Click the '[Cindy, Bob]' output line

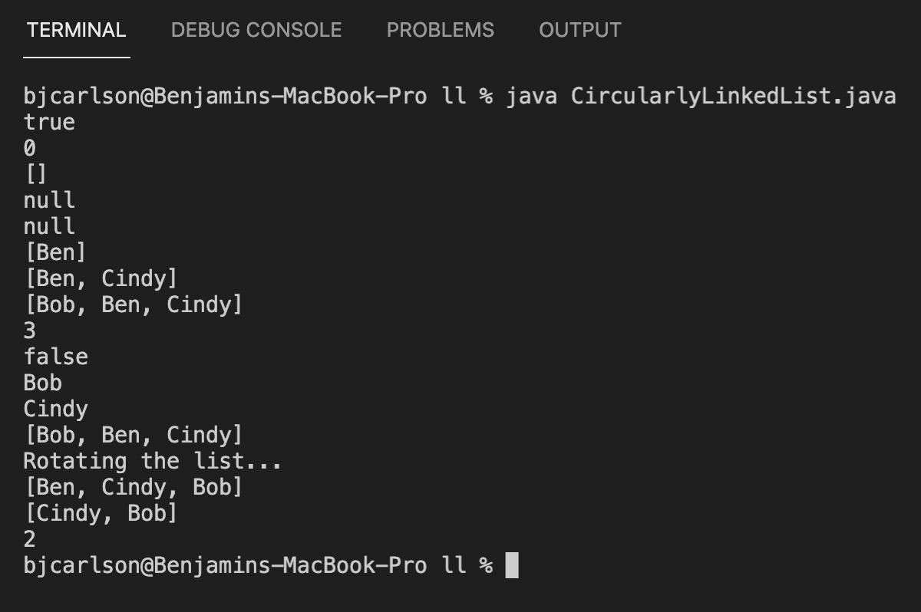101,513
